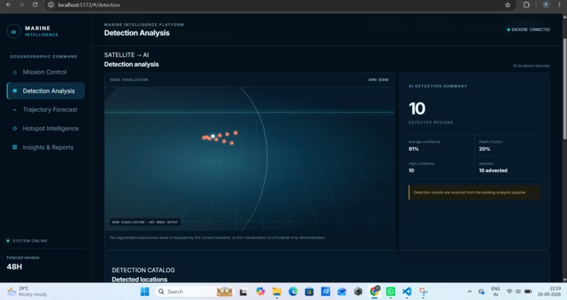Click the 'DETECTION CATALOG' heading
Screen dimensions: 567x300
point(144,270)
